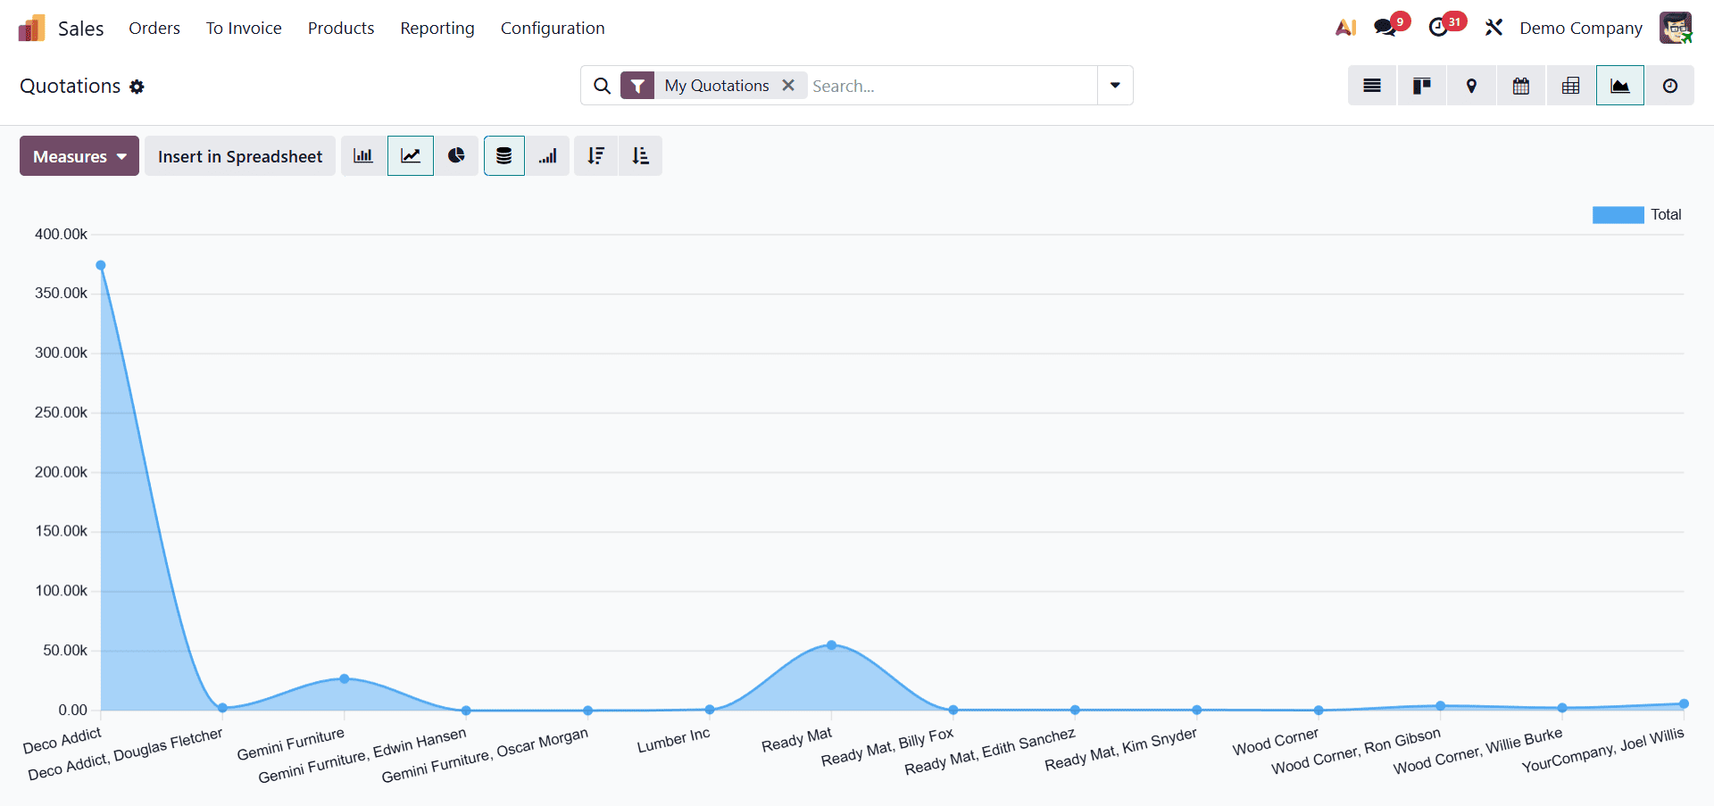Screen dimensions: 1714x806
Task: Switch to calendar view
Action: [x=1520, y=85]
